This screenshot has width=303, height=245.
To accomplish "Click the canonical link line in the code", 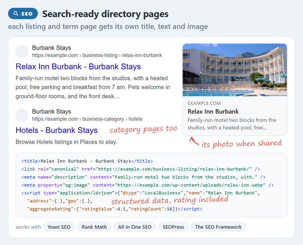I will pyautogui.click(x=141, y=169).
